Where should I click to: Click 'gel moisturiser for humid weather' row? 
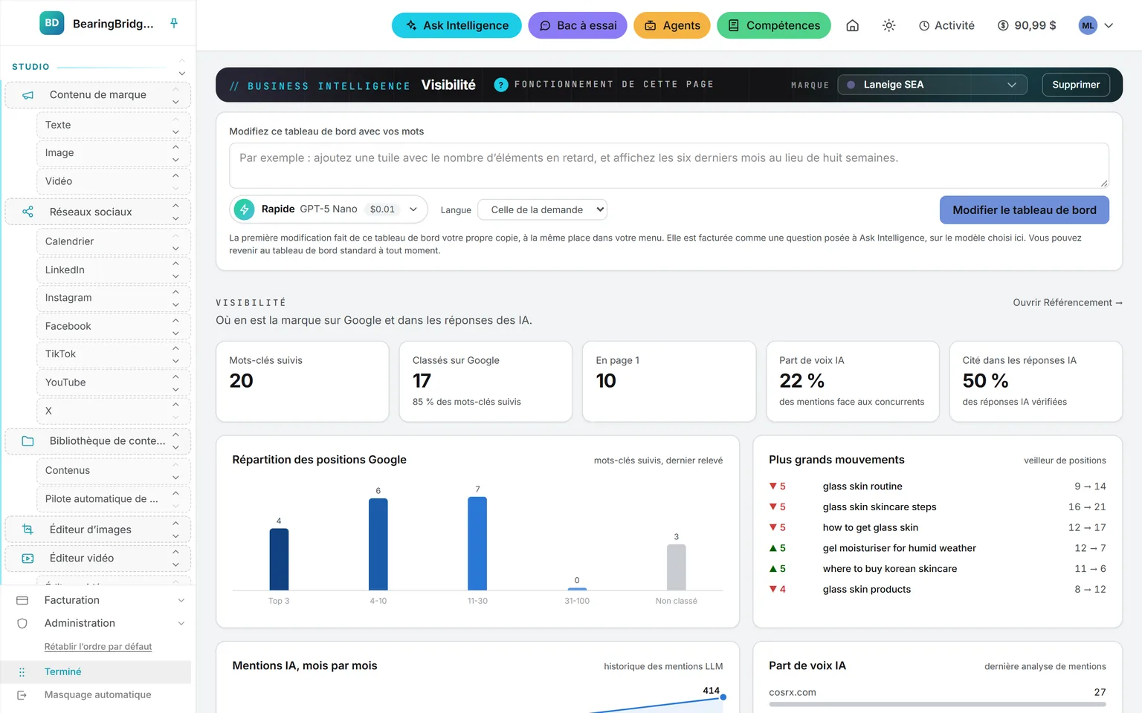[938, 548]
